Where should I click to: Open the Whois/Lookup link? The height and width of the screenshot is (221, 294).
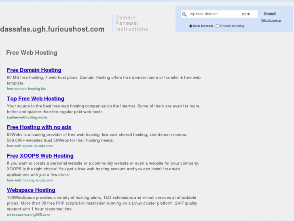click(271, 20)
